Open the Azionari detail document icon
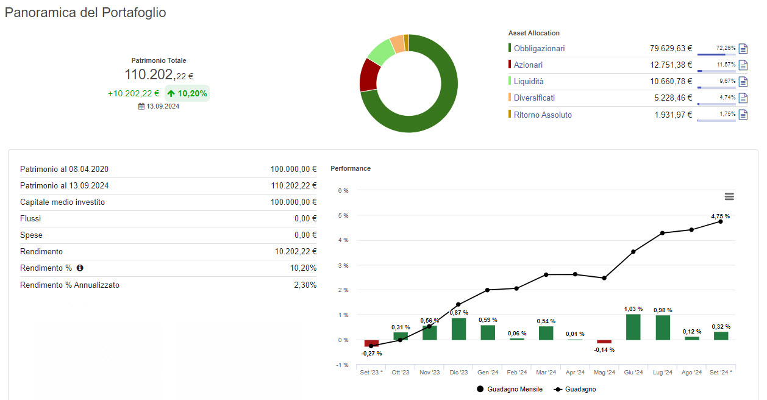Screen dimensions: 767x400 coord(743,65)
